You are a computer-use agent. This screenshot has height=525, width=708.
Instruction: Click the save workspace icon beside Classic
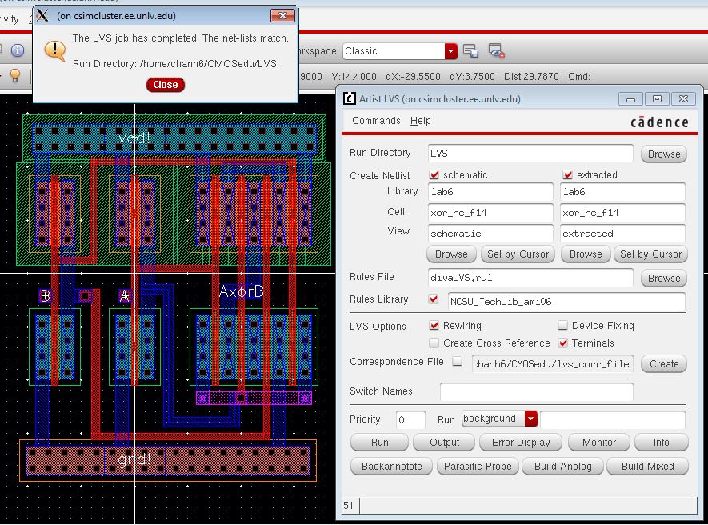(x=470, y=51)
